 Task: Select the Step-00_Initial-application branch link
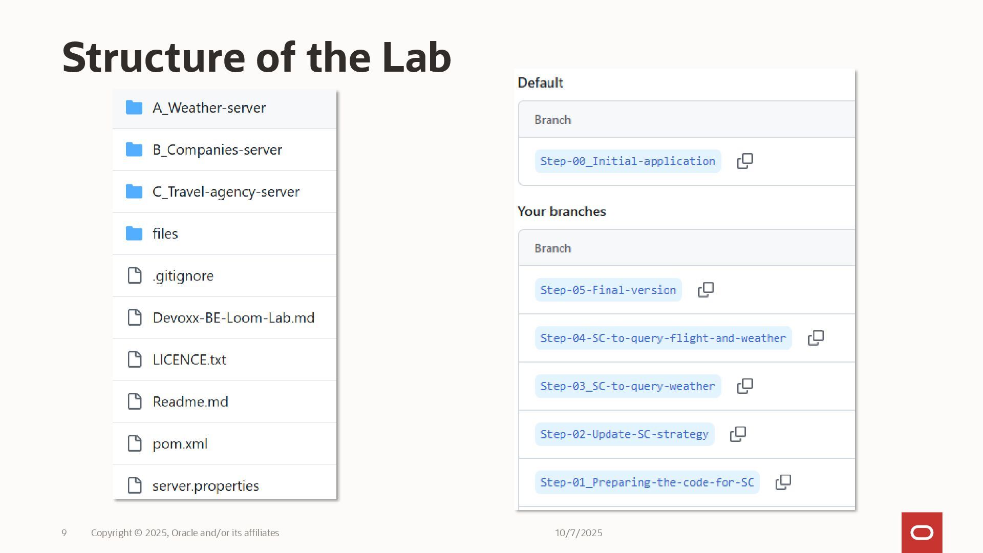(627, 161)
